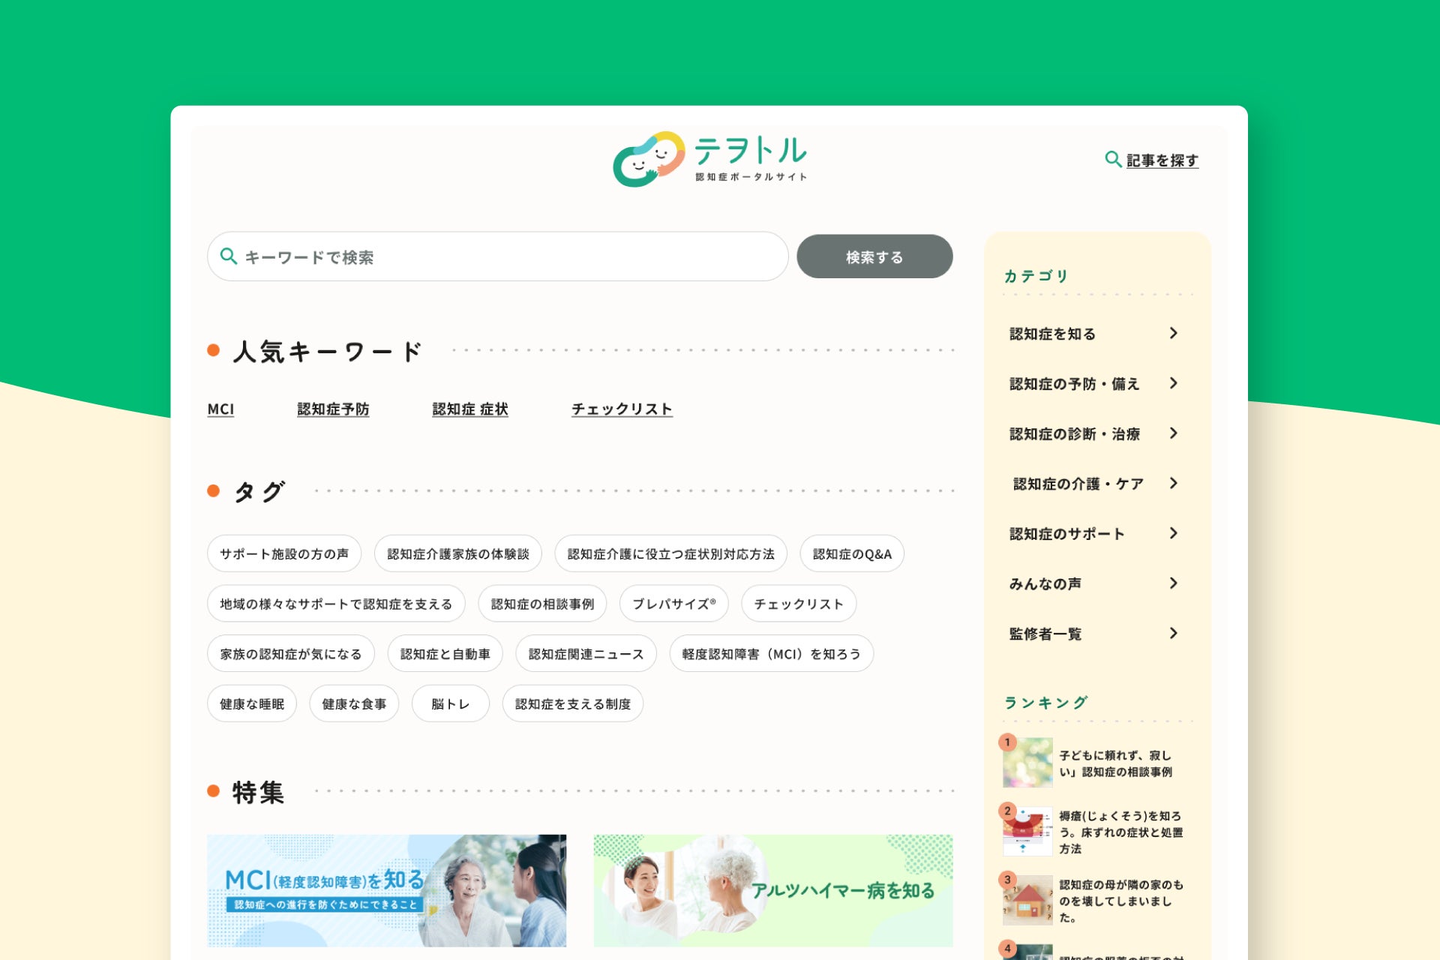
Task: Open the アルツハイマー病を知る feature banner
Action: pyautogui.click(x=772, y=890)
